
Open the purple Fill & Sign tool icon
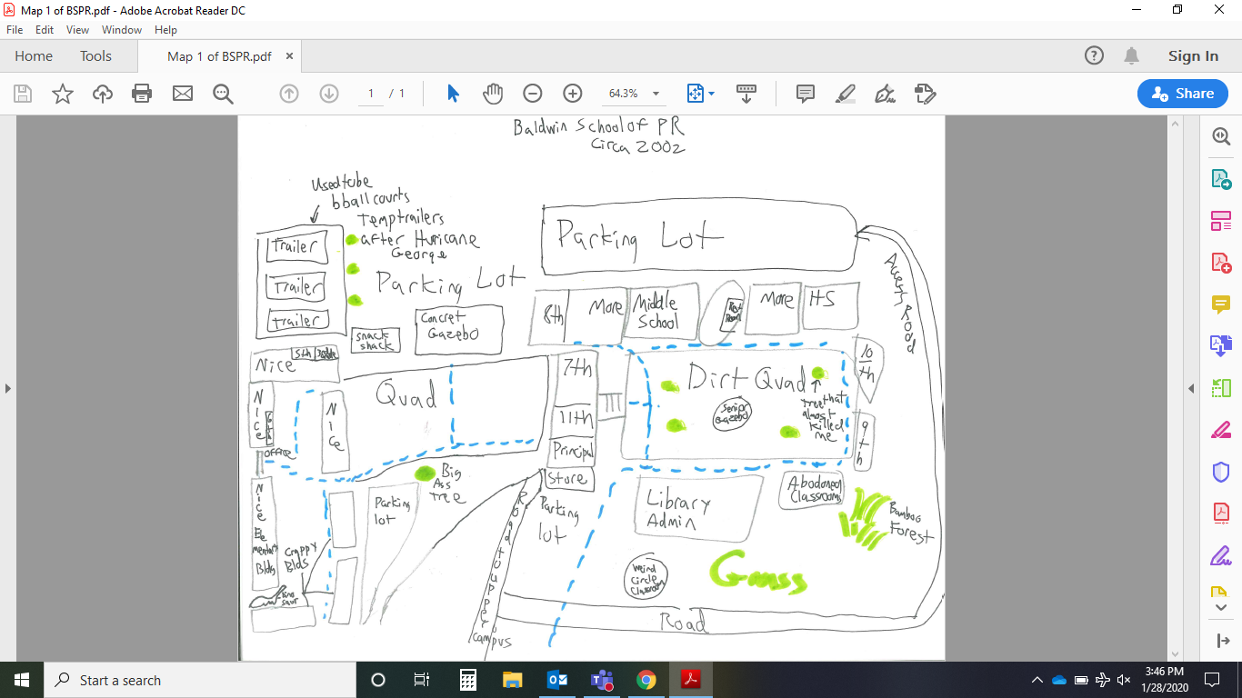coord(1220,555)
